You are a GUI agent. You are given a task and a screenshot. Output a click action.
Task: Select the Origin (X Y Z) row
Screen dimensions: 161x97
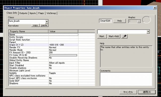44,45
